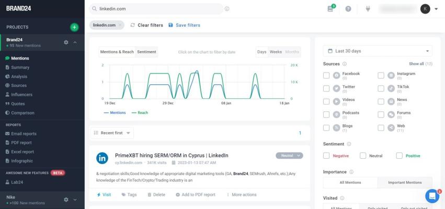Open notifications icon with green badge

pyautogui.click(x=330, y=8)
